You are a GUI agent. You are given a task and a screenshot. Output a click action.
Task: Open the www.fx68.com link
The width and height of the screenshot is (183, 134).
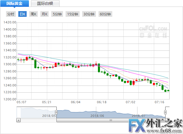click(x=169, y=131)
